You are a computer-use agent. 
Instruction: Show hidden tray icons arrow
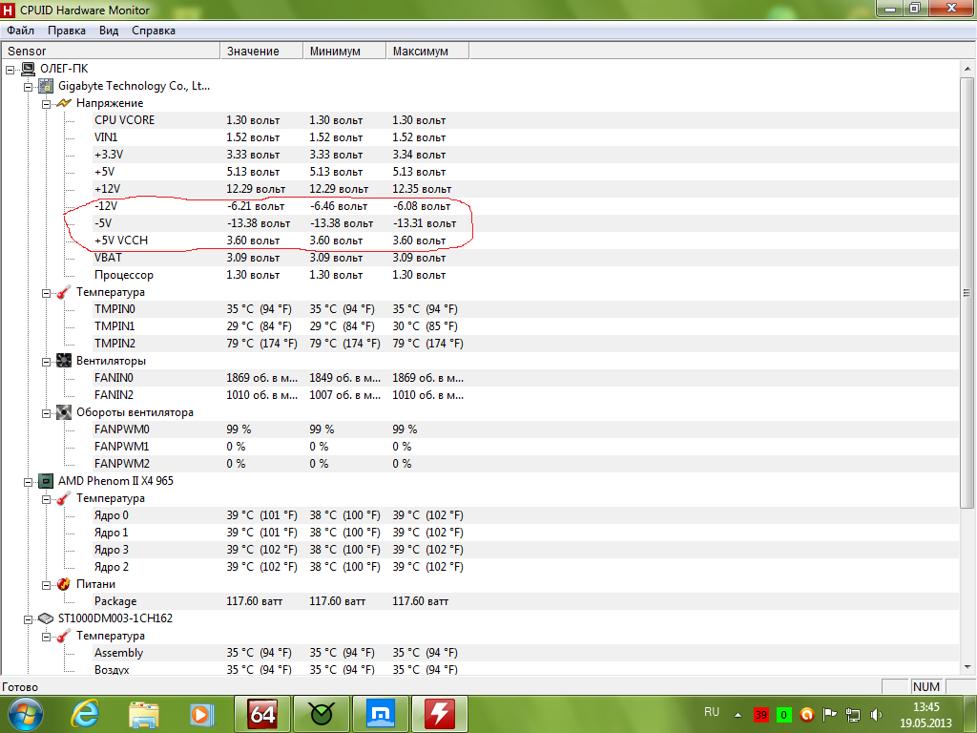pos(738,715)
